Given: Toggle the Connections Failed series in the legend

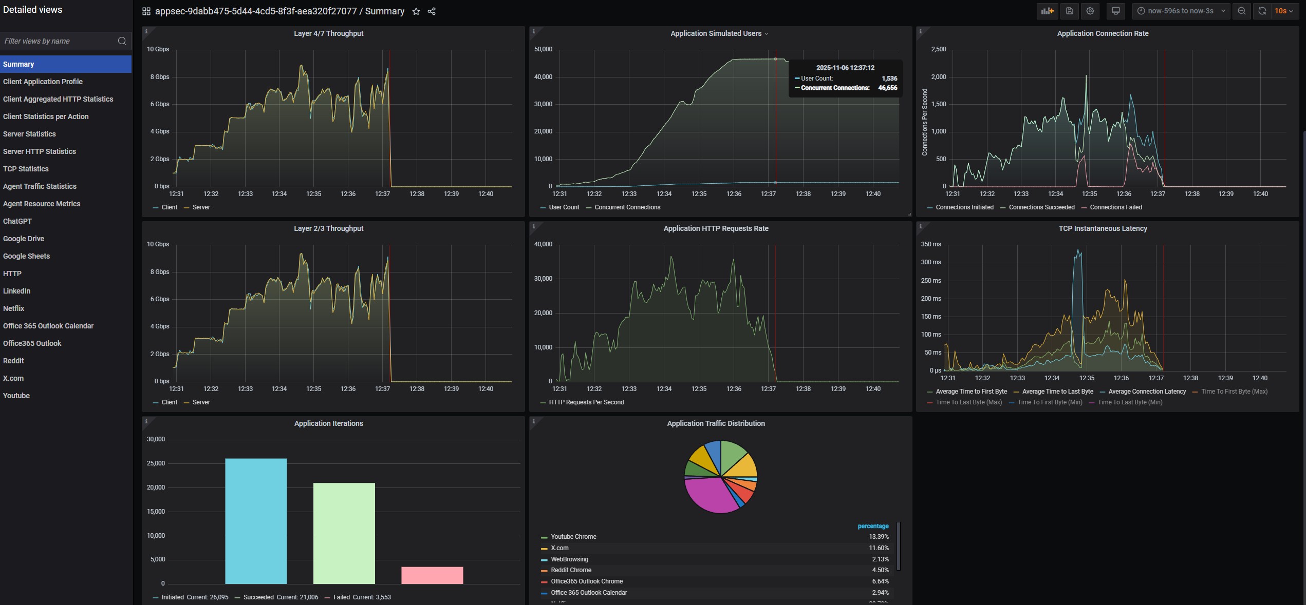Looking at the screenshot, I should click(1115, 207).
